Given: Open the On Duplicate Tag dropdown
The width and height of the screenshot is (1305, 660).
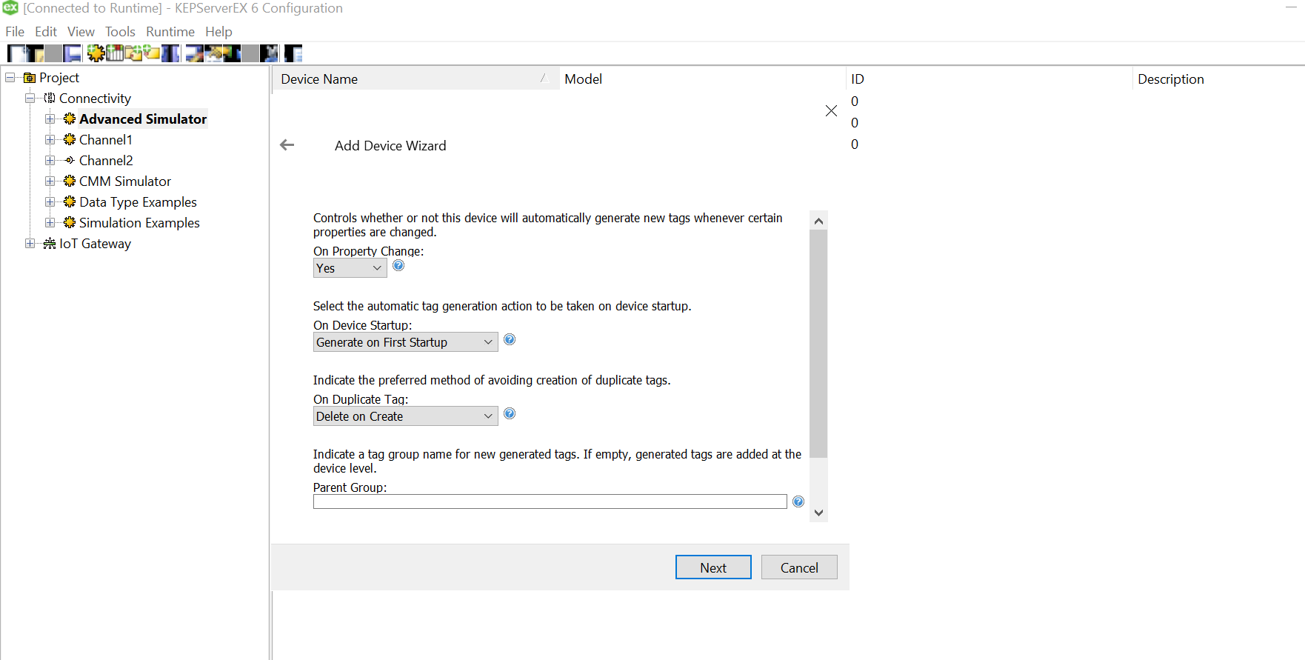Looking at the screenshot, I should 405,416.
